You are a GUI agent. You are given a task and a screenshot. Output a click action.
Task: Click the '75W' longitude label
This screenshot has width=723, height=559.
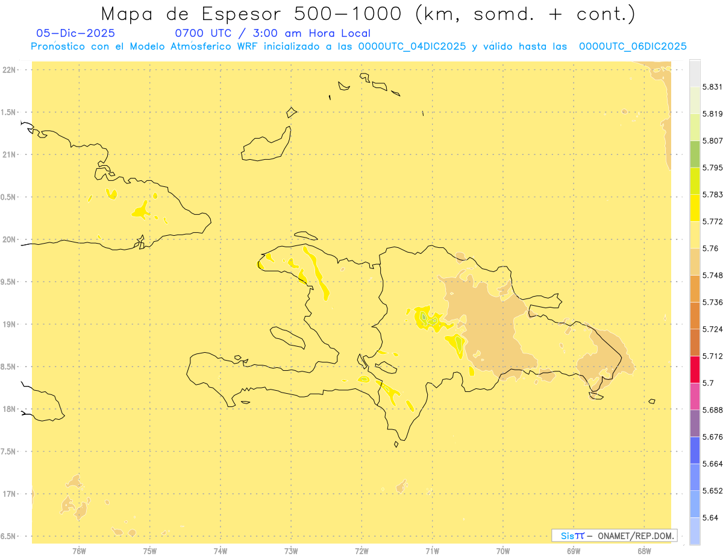coord(150,551)
